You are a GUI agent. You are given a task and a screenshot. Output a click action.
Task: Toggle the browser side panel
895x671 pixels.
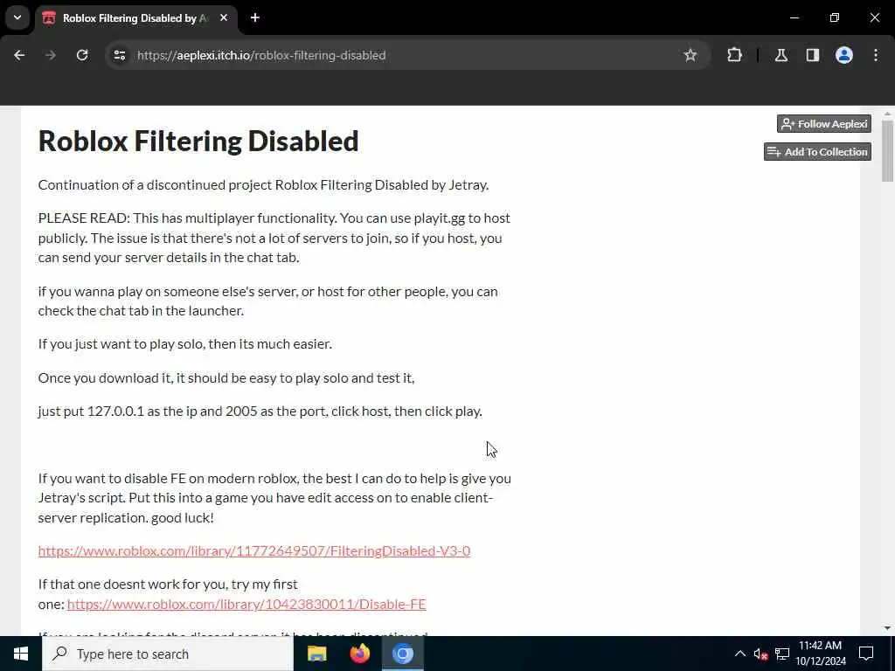point(813,55)
